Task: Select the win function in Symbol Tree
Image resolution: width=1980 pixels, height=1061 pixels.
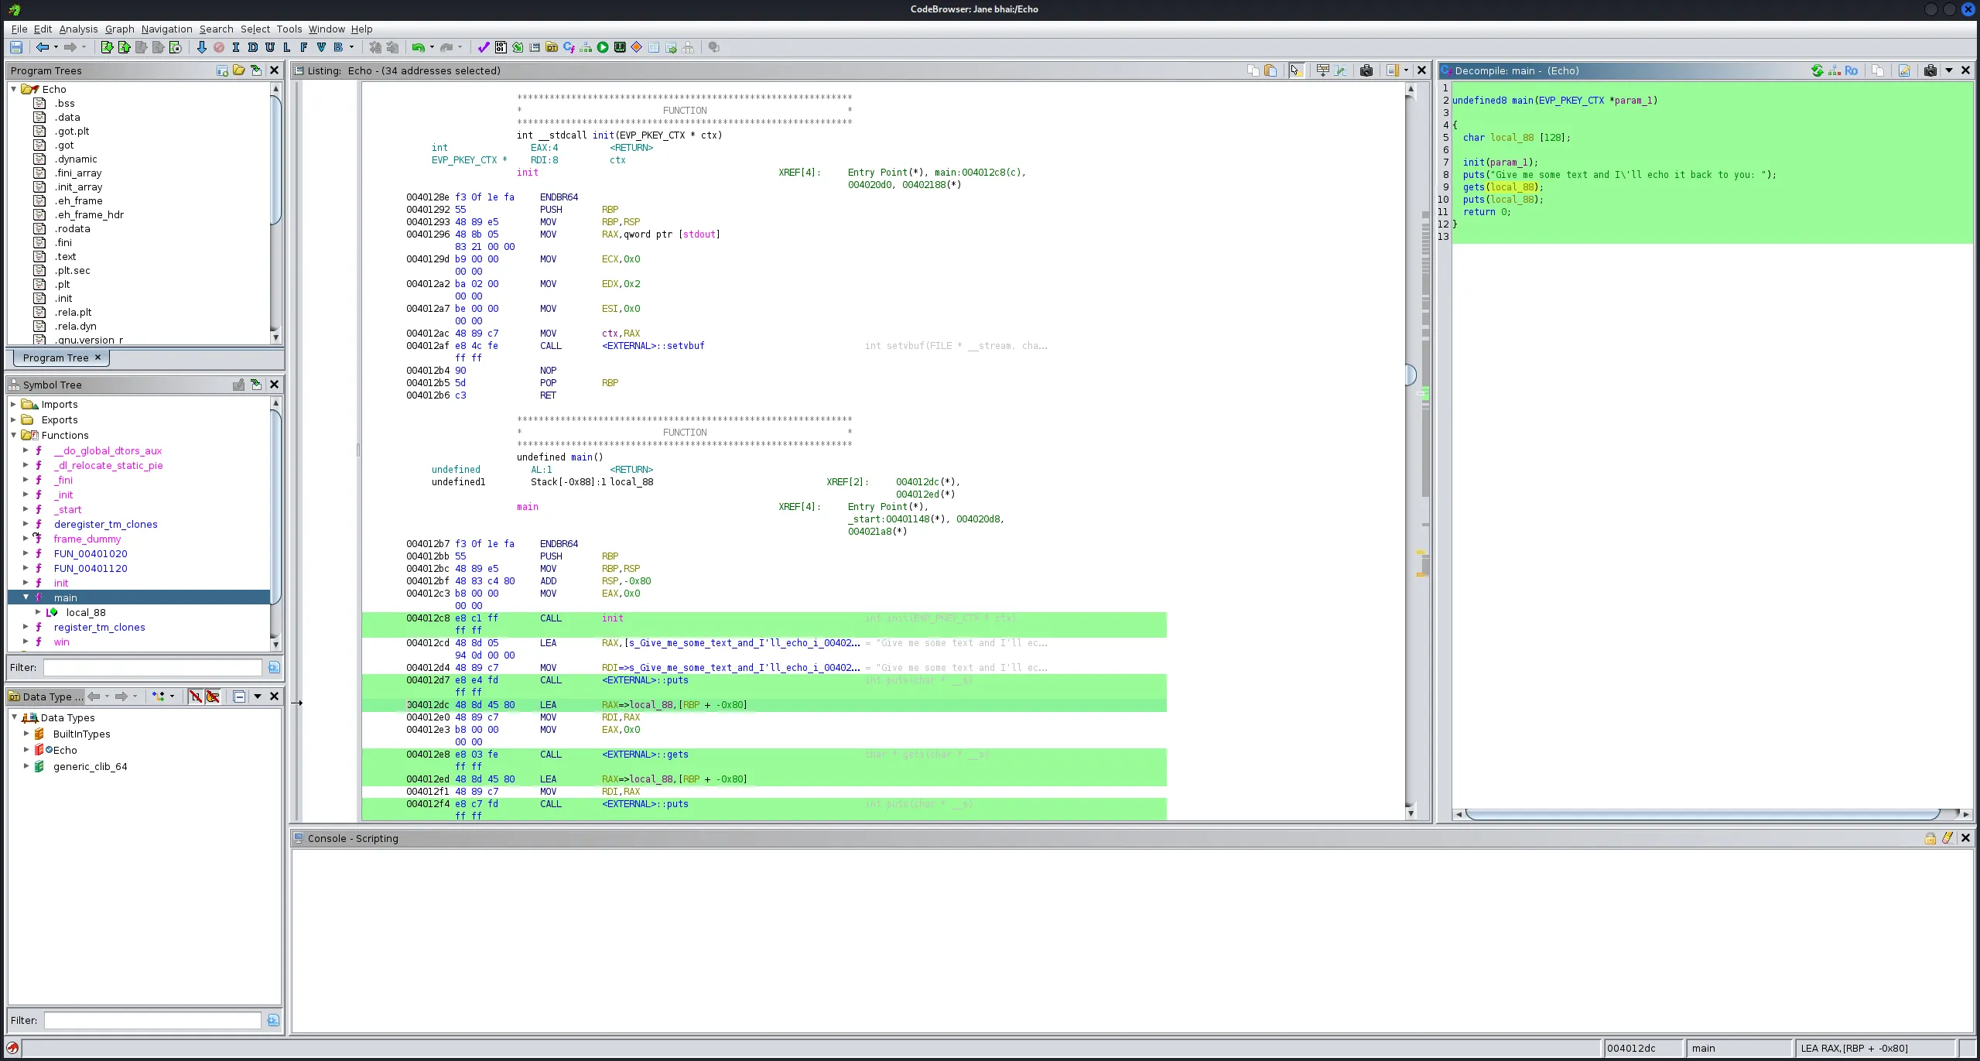Action: (x=61, y=642)
